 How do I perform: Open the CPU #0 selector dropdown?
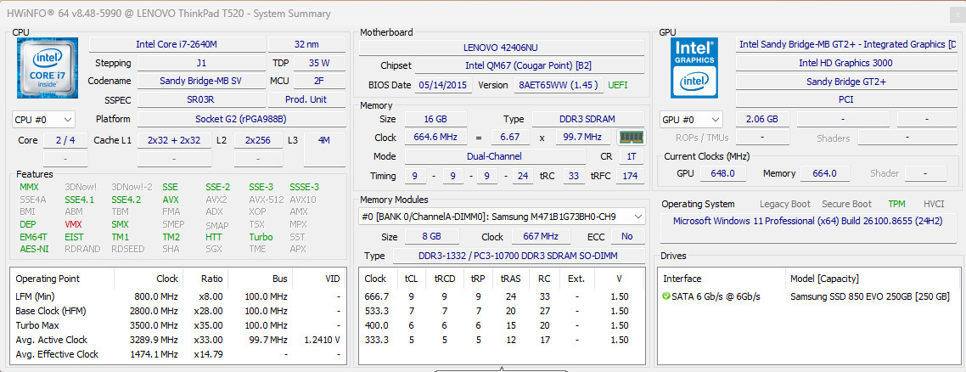click(44, 120)
